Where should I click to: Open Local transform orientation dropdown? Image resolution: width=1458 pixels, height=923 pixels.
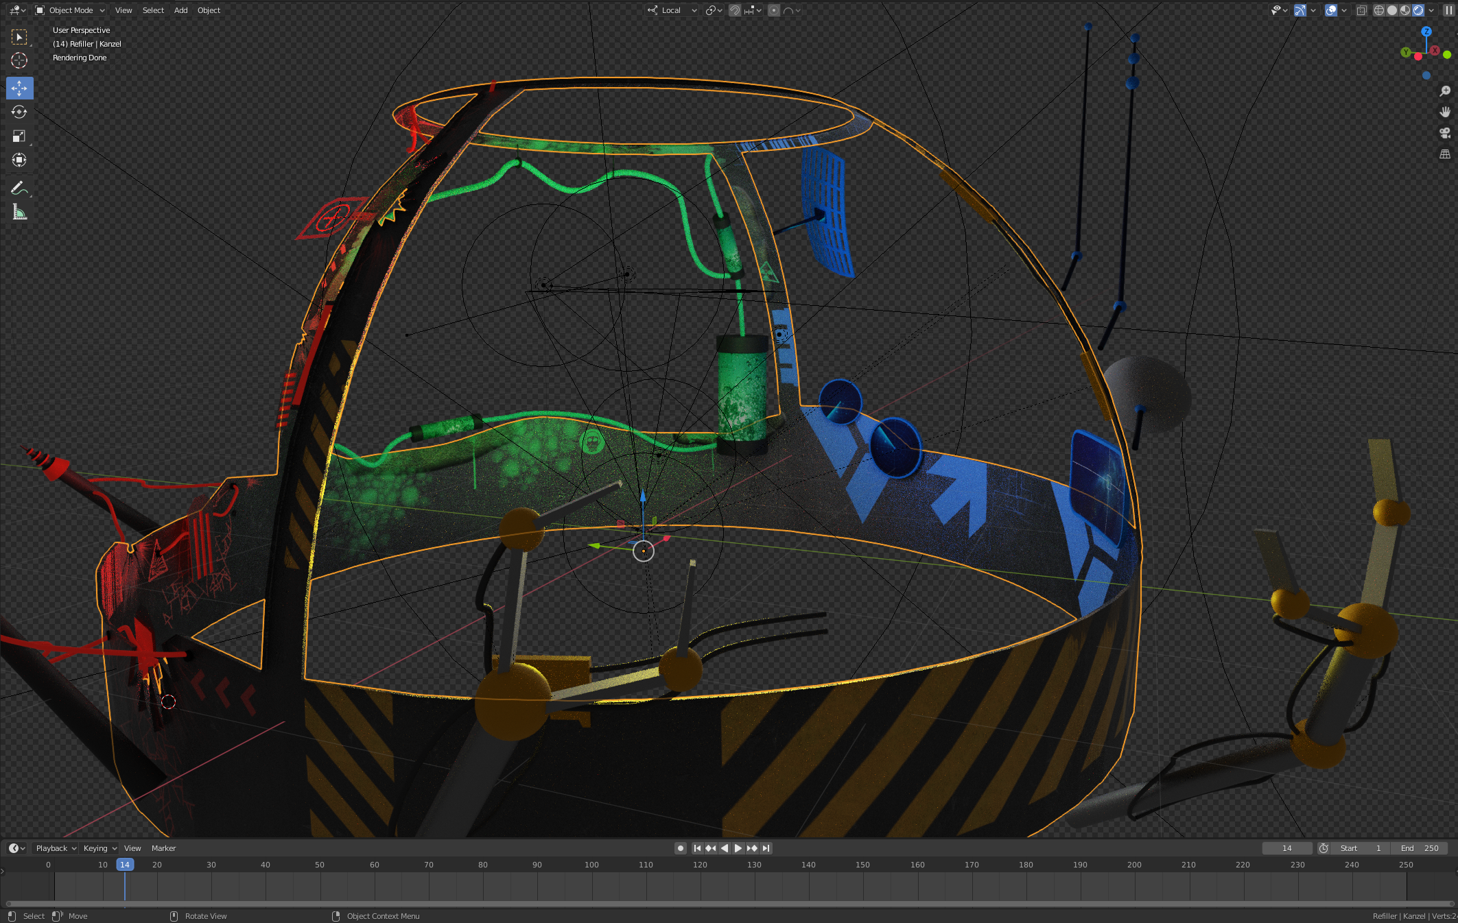(x=672, y=10)
